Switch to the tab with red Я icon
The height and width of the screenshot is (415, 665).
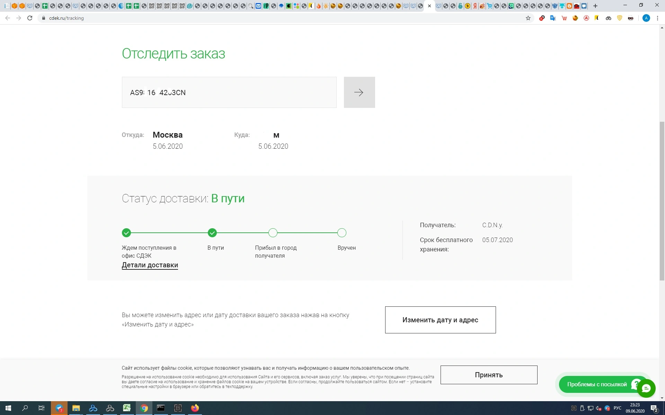[475, 6]
